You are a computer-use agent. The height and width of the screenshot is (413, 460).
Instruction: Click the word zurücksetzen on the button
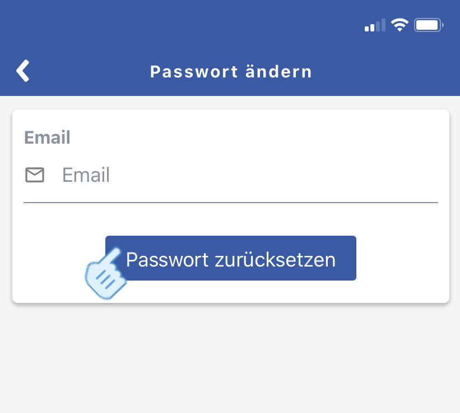(275, 259)
